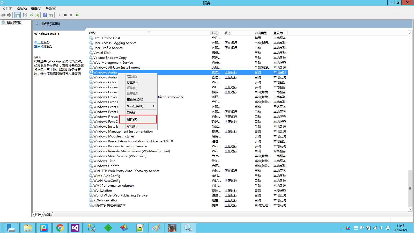
Task: Sort by the 启动类型 column header
Action: click(x=262, y=33)
